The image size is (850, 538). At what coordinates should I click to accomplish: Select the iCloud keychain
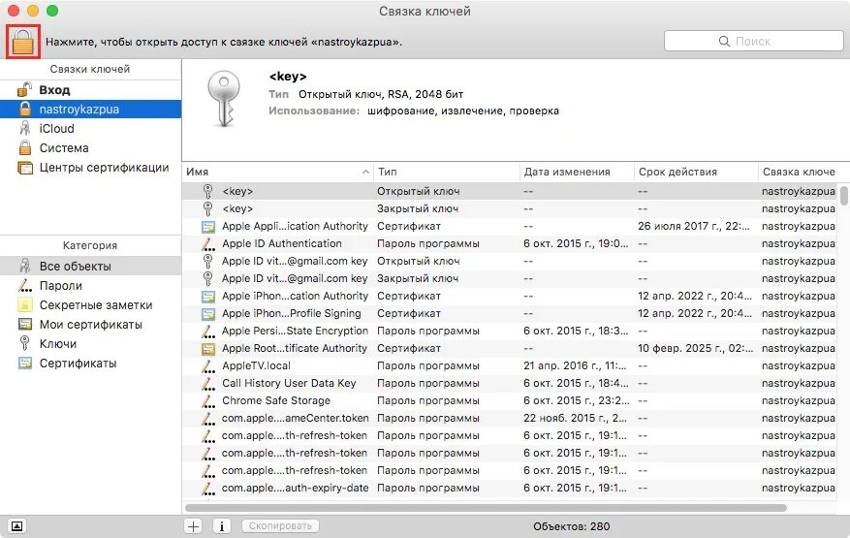(90, 129)
